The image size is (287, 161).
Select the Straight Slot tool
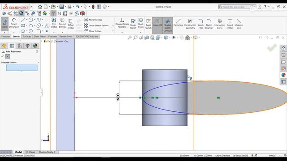pyautogui.click(x=23, y=31)
